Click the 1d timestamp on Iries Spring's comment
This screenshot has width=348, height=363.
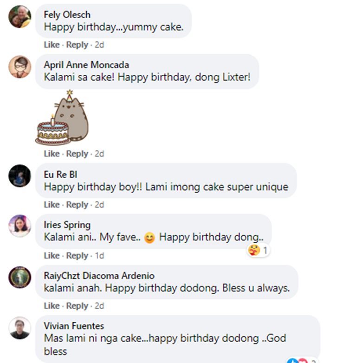(99, 256)
